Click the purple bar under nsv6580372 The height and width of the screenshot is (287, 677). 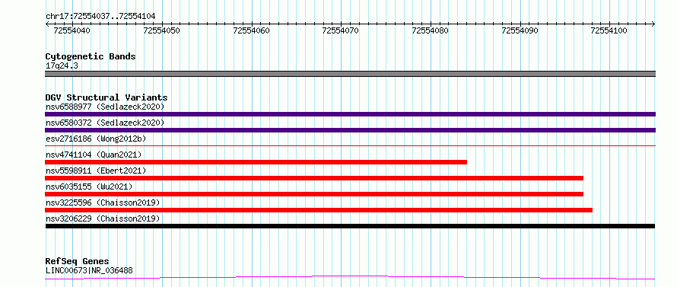[x=350, y=130]
